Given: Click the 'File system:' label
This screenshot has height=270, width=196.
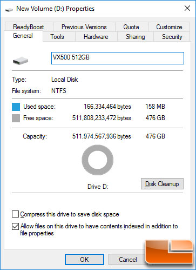Looking at the screenshot, I should (26, 91).
